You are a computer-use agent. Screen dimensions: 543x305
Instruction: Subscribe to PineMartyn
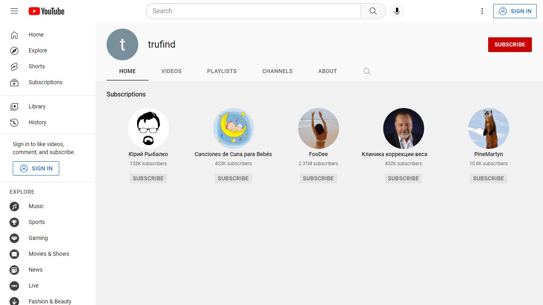pos(489,178)
